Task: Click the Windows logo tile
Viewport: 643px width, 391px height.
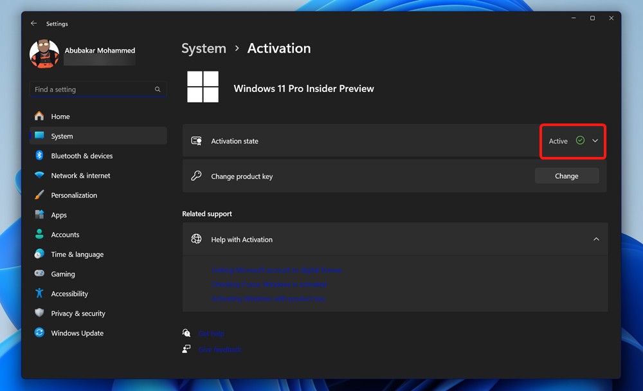Action: [203, 87]
